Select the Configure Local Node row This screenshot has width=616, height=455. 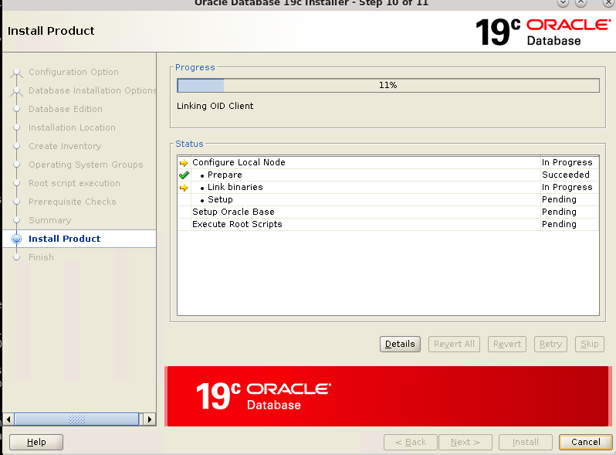(388, 162)
